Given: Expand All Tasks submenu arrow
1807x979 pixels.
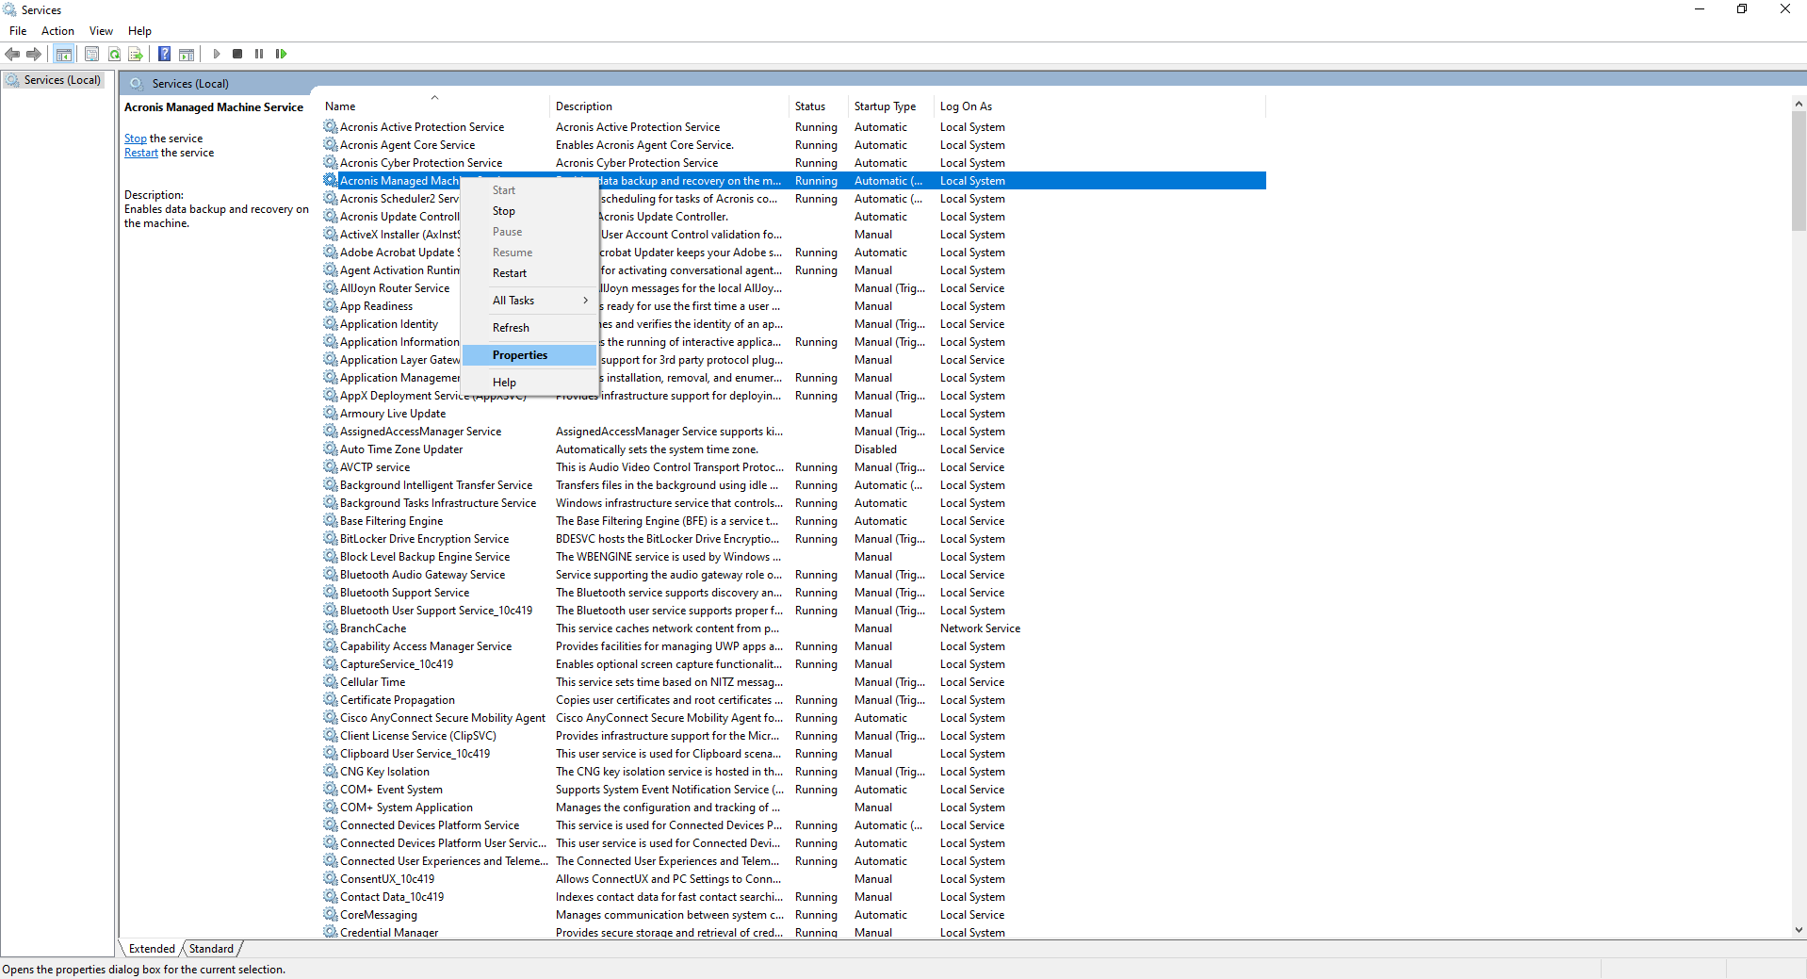Looking at the screenshot, I should click(x=585, y=301).
